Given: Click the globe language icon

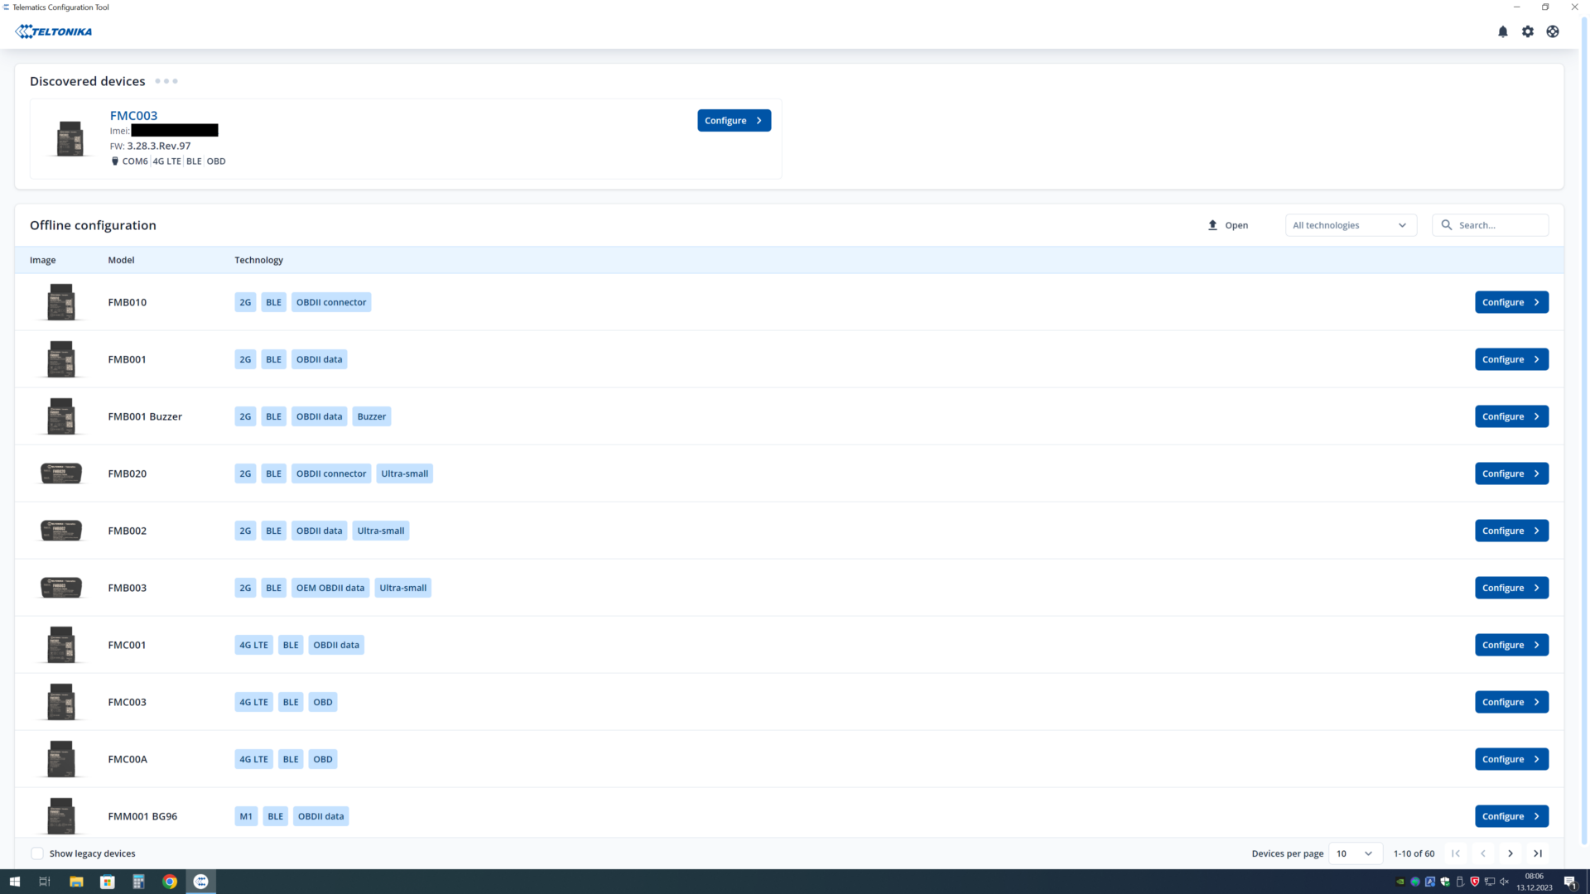Looking at the screenshot, I should [x=1553, y=31].
